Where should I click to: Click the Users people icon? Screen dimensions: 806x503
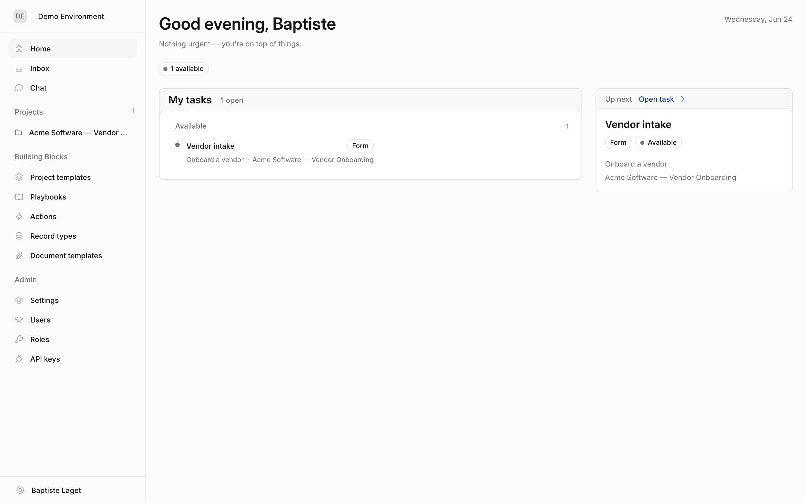coord(19,320)
